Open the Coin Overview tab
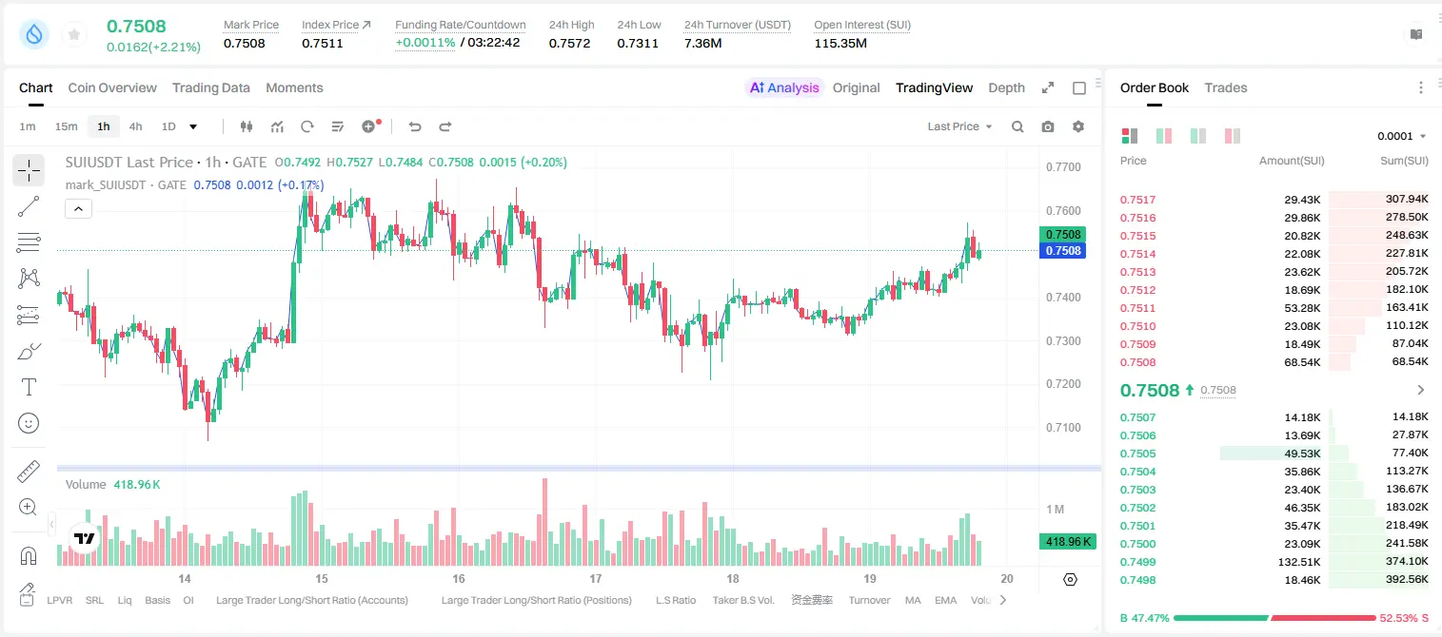This screenshot has width=1442, height=637. tap(112, 87)
